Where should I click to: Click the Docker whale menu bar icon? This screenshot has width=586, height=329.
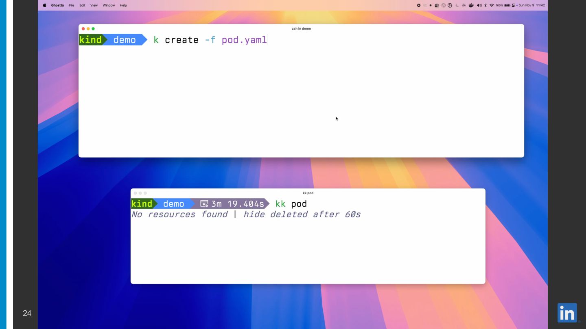pos(471,5)
